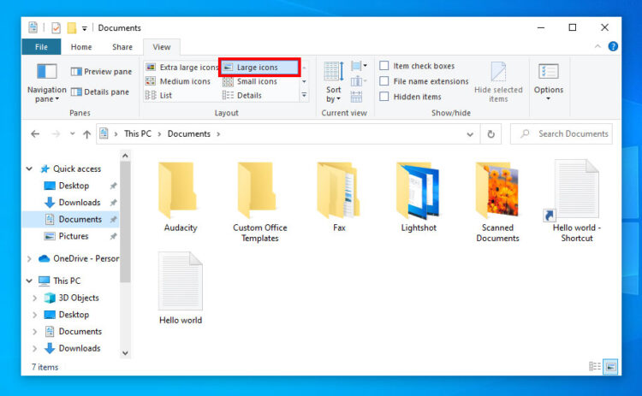
Task: Click the Navigation pane icon
Action: [46, 74]
